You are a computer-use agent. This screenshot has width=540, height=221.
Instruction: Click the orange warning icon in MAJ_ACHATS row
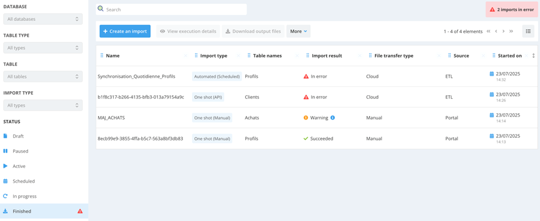tap(306, 118)
